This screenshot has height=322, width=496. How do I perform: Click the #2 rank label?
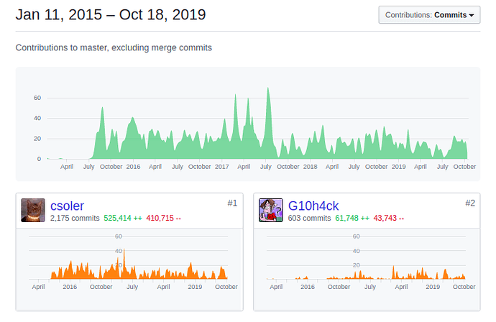tap(470, 203)
